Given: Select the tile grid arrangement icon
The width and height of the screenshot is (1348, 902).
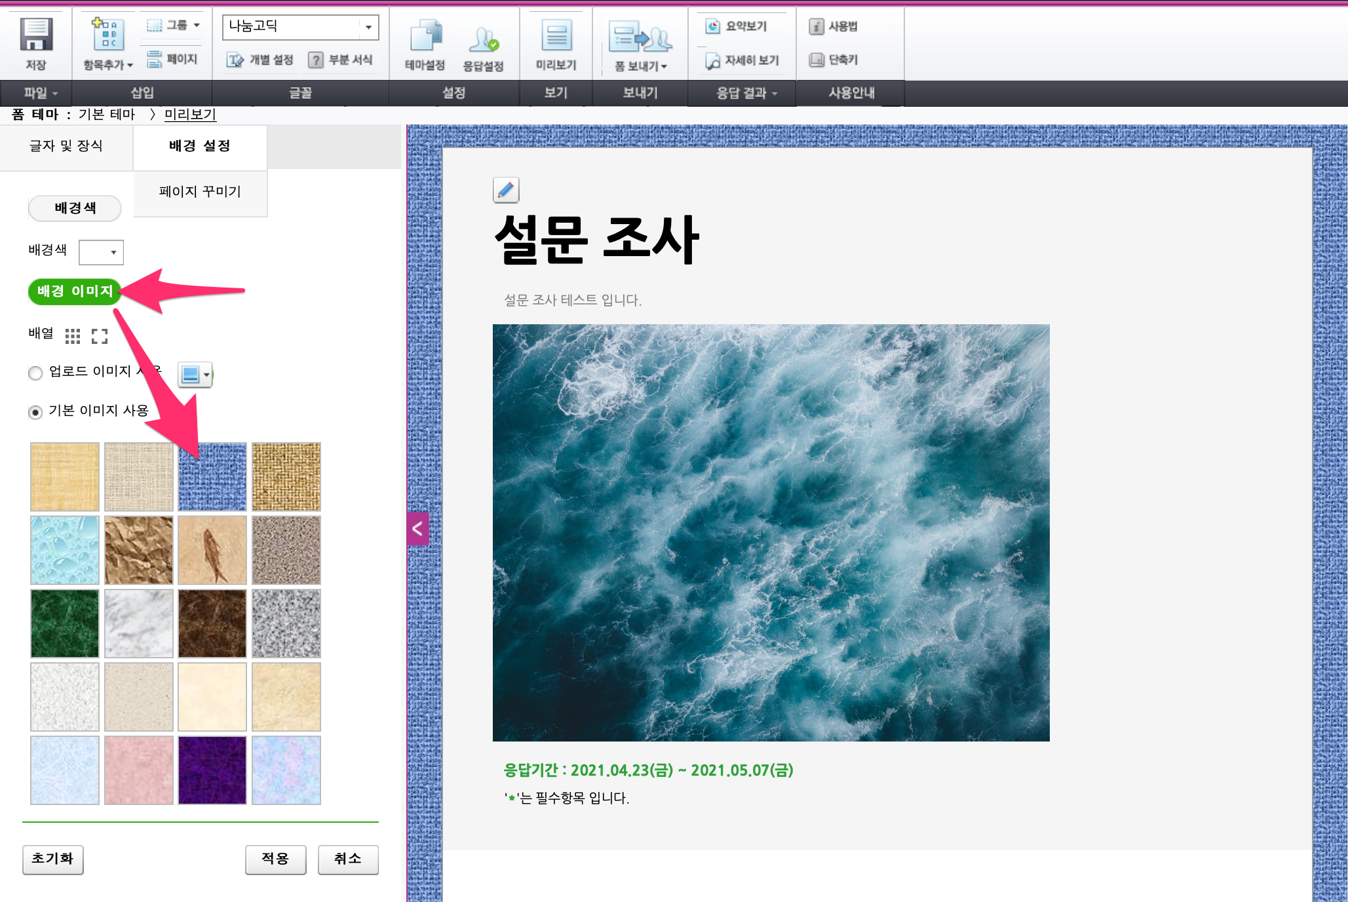Looking at the screenshot, I should click(73, 336).
